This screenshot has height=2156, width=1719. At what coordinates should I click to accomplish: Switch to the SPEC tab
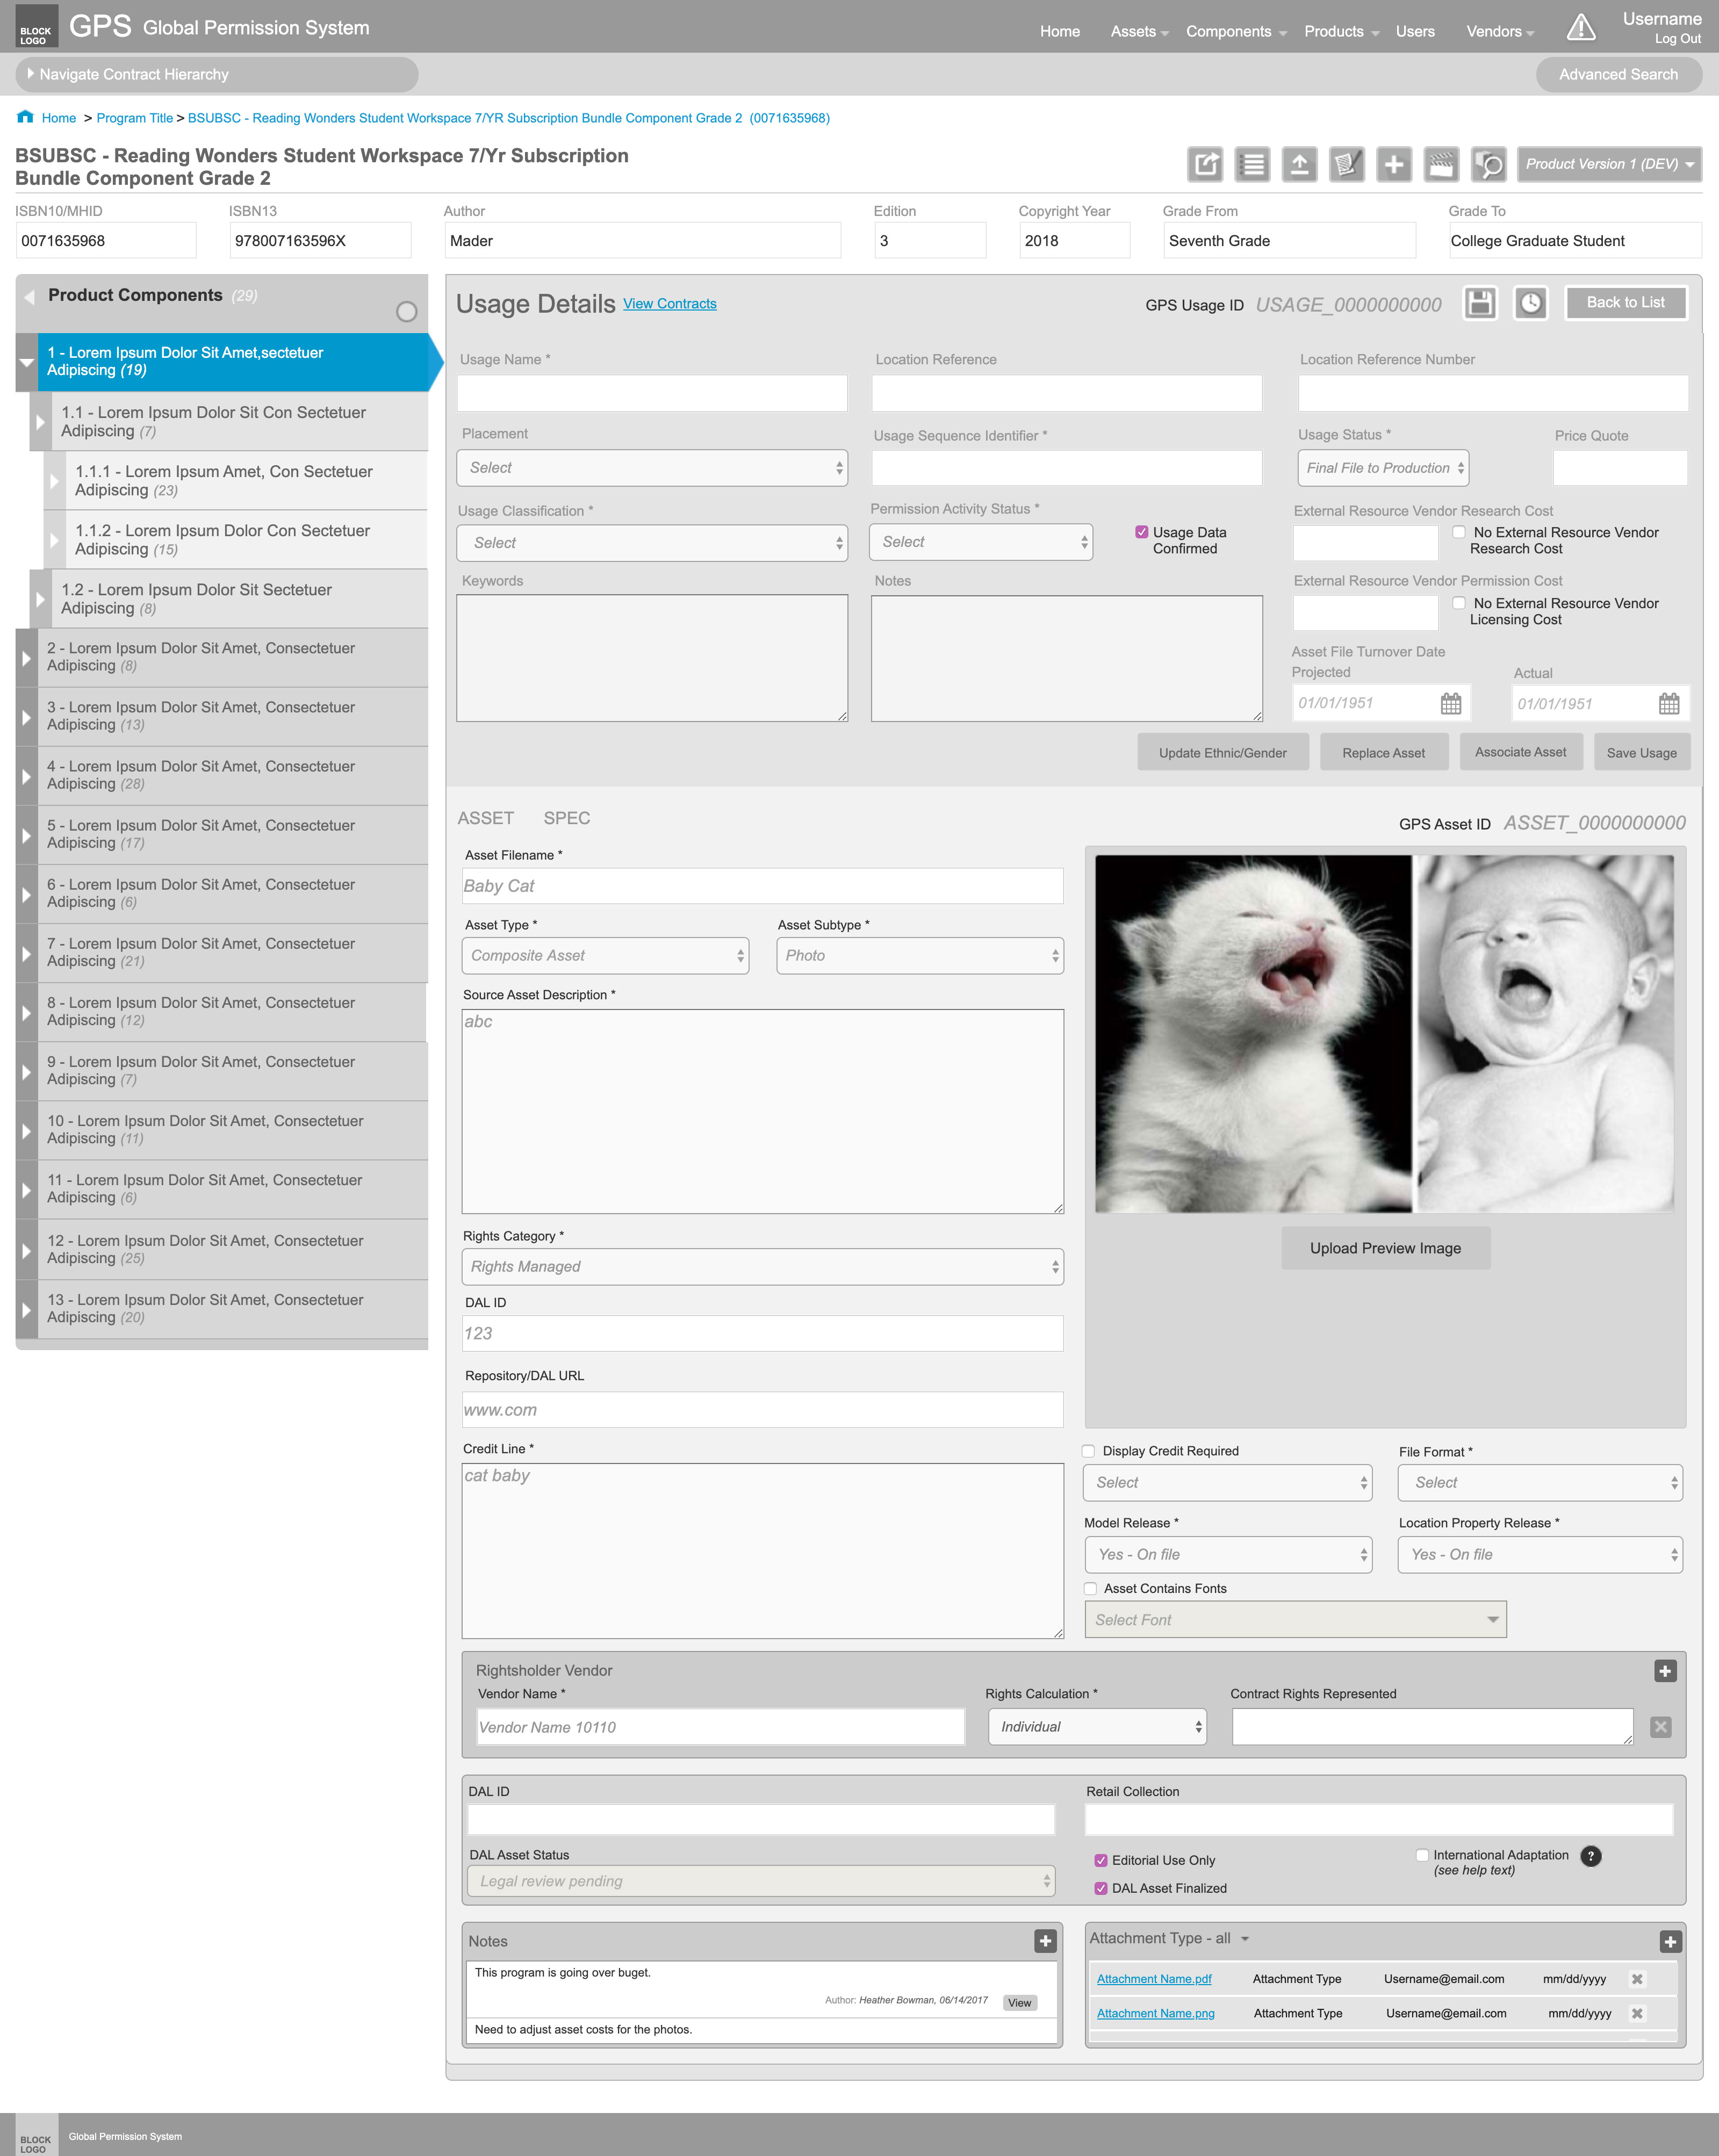coord(566,818)
